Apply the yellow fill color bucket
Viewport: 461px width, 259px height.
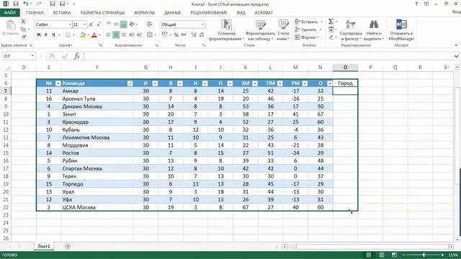pos(83,35)
